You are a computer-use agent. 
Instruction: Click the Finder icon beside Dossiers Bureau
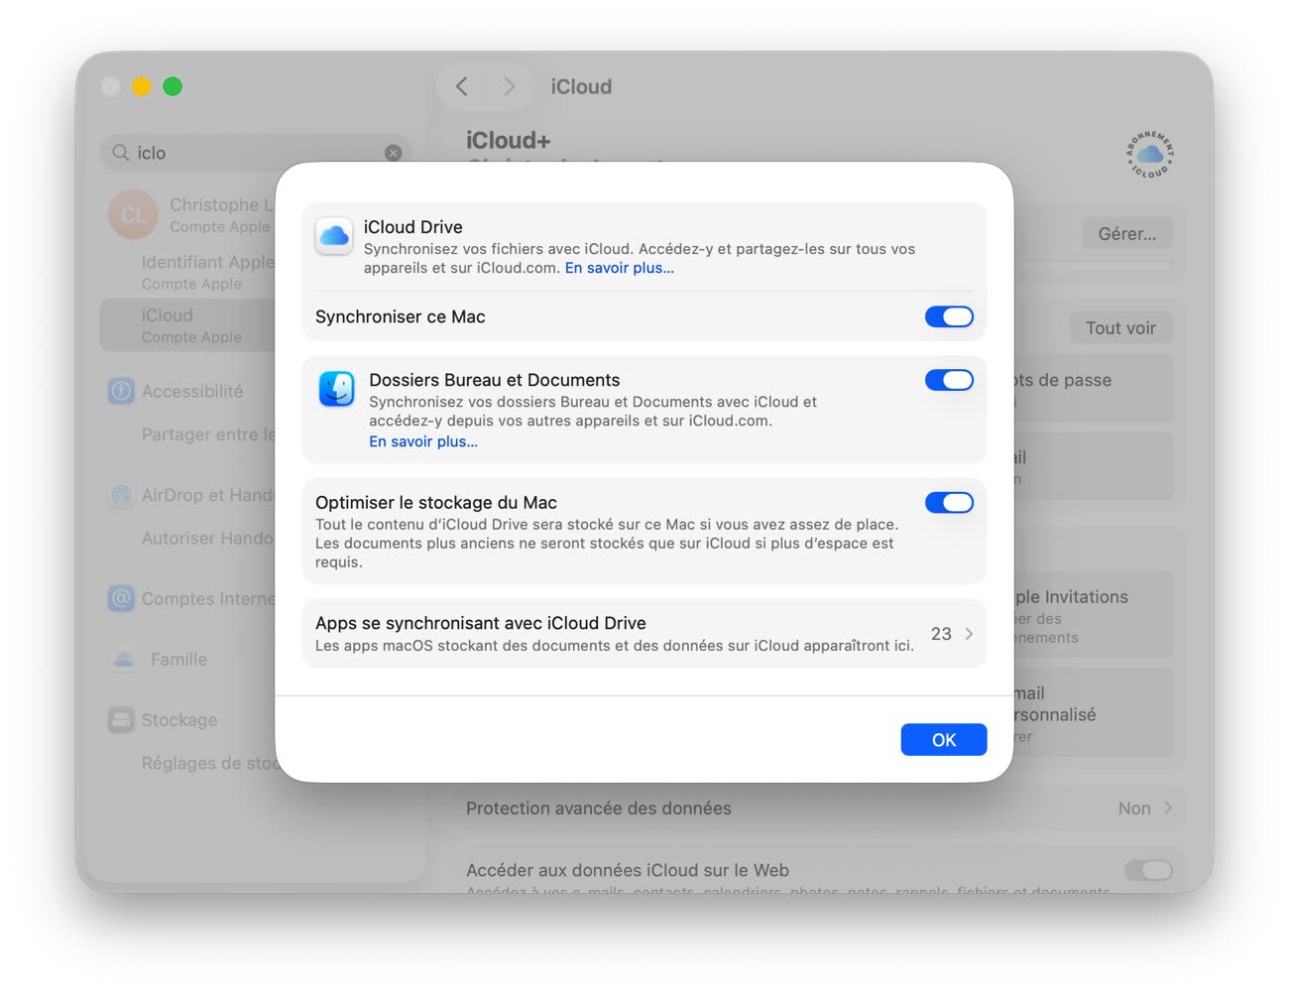(336, 389)
